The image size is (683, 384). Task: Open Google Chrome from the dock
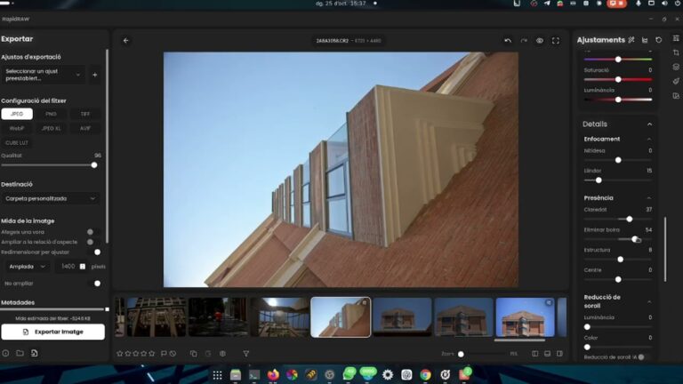(426, 374)
